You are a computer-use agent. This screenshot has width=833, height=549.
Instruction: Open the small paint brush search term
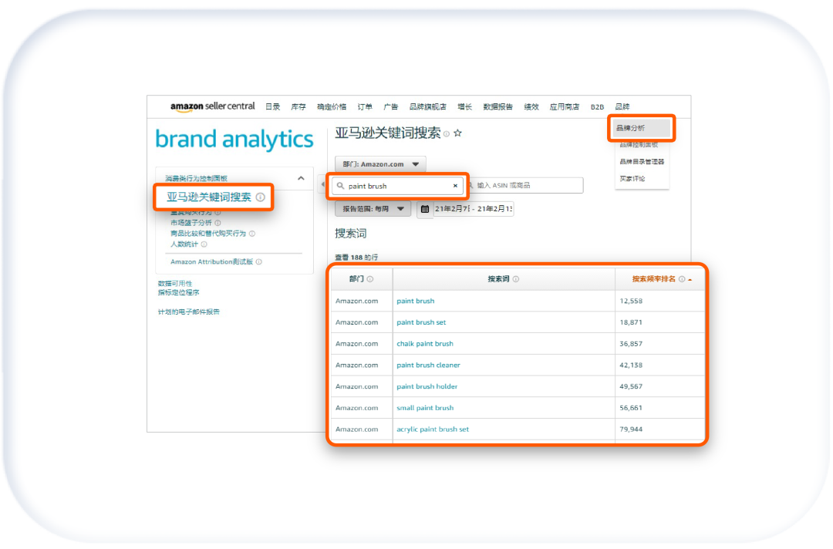pos(425,409)
